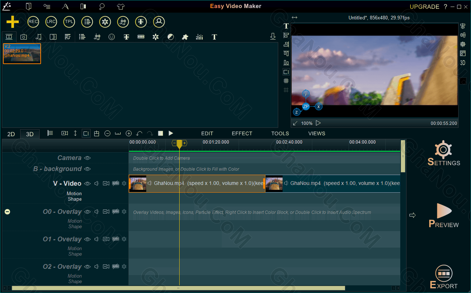Click the t-shirt skin icon in title bar
Viewport: 471px width, 293px height.
point(121,6)
